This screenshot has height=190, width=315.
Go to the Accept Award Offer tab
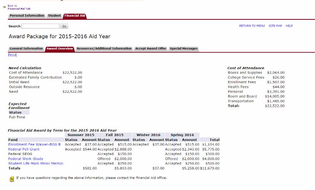pyautogui.click(x=151, y=49)
